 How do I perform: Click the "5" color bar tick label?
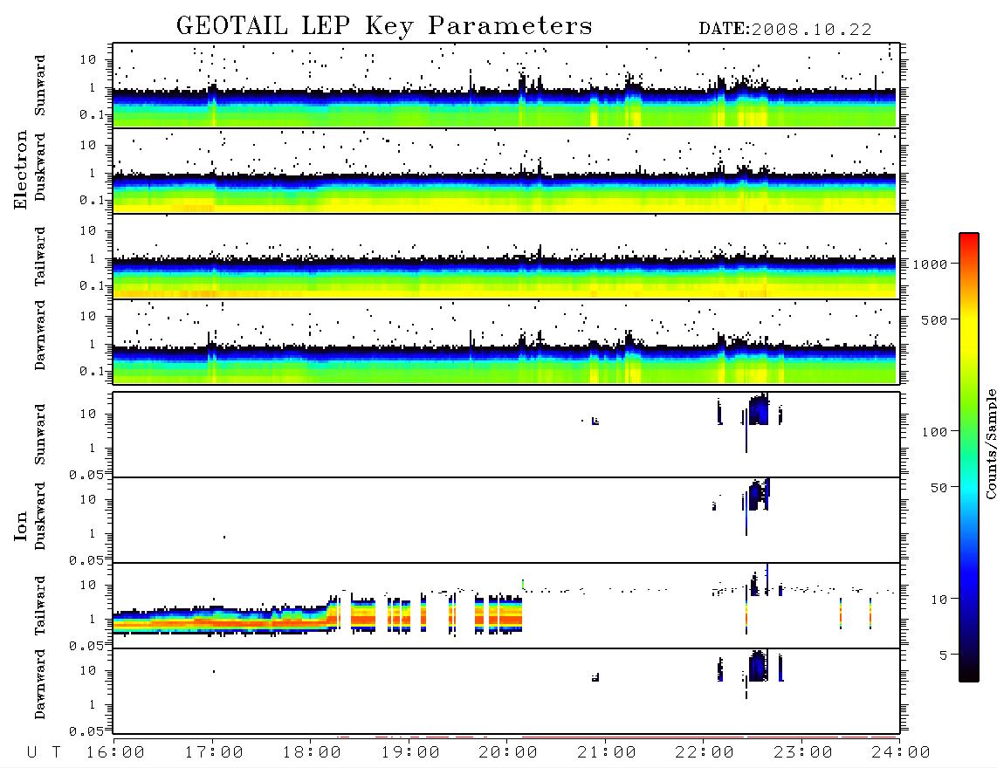943,655
